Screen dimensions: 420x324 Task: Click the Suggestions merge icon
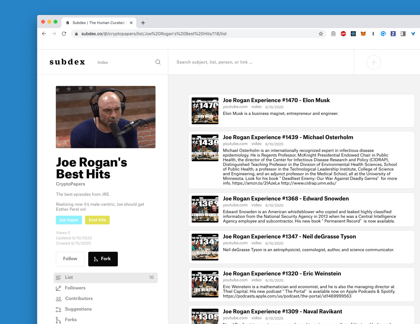(59, 310)
